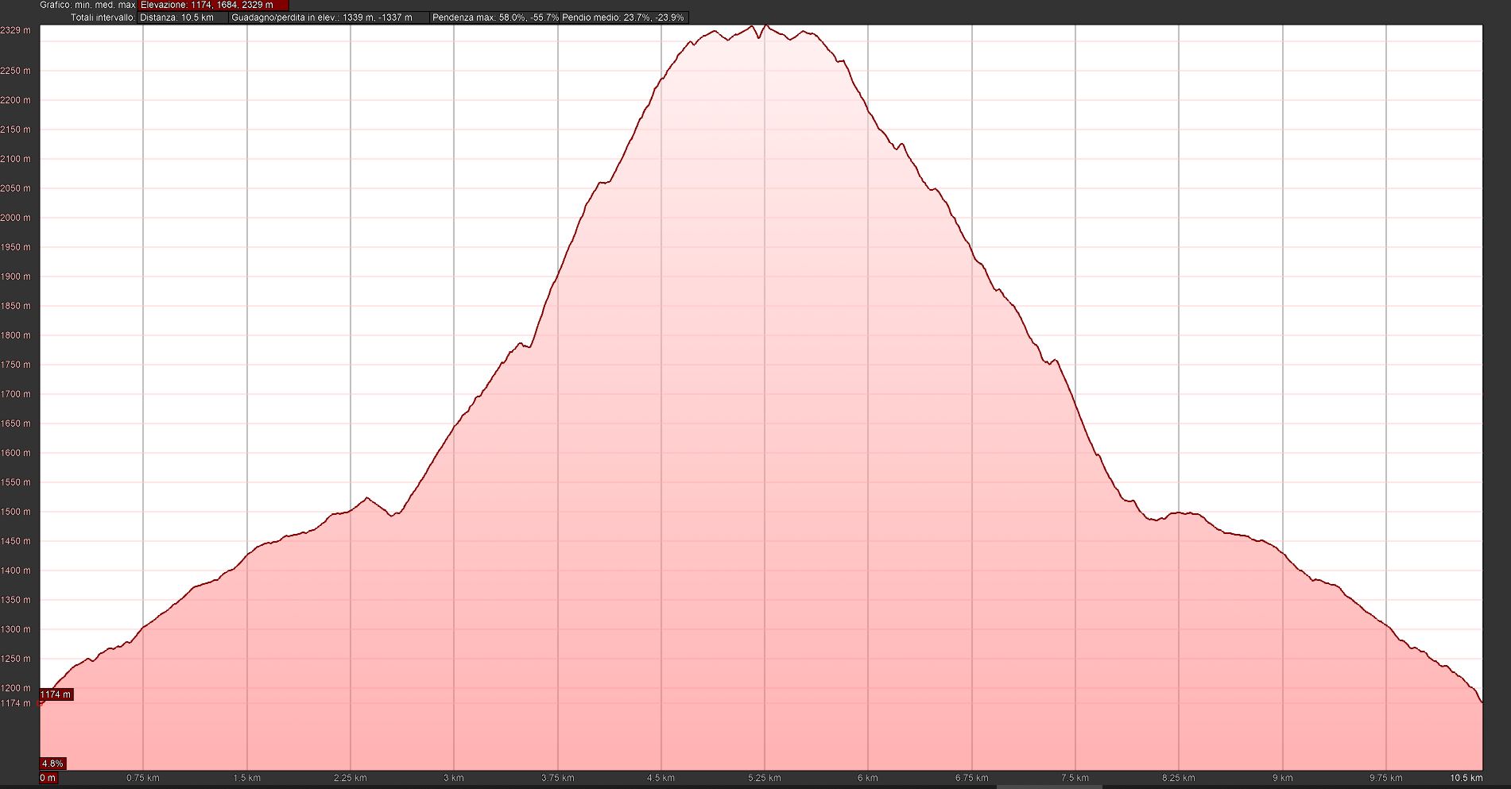Click the 1500 m elevation axis label
1511x789 pixels.
(16, 512)
